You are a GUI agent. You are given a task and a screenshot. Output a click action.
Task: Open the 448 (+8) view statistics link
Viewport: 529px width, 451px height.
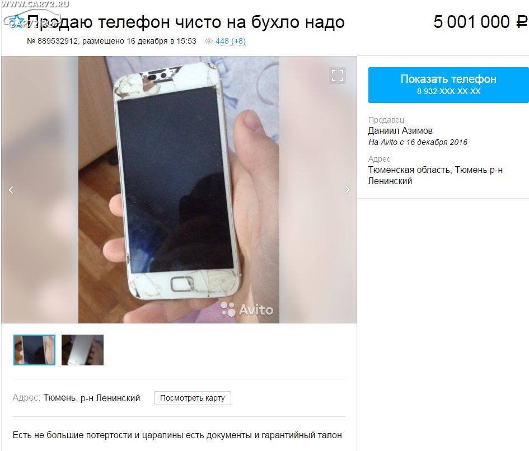231,41
